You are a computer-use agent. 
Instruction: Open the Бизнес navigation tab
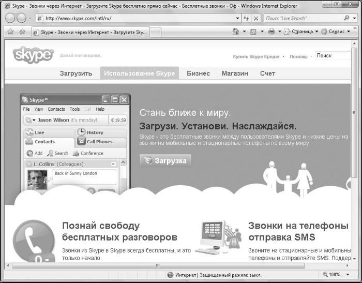198,73
